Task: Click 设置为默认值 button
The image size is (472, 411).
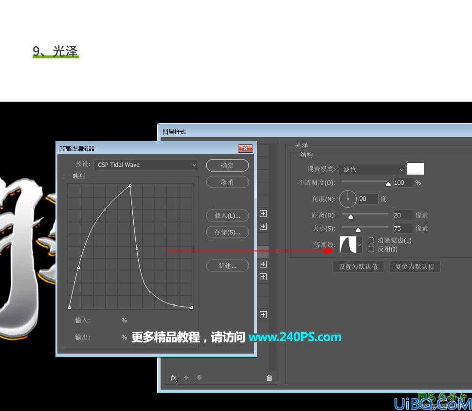Action: tap(358, 267)
